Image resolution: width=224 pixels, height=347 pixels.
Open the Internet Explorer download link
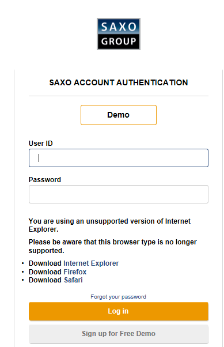[91, 263]
